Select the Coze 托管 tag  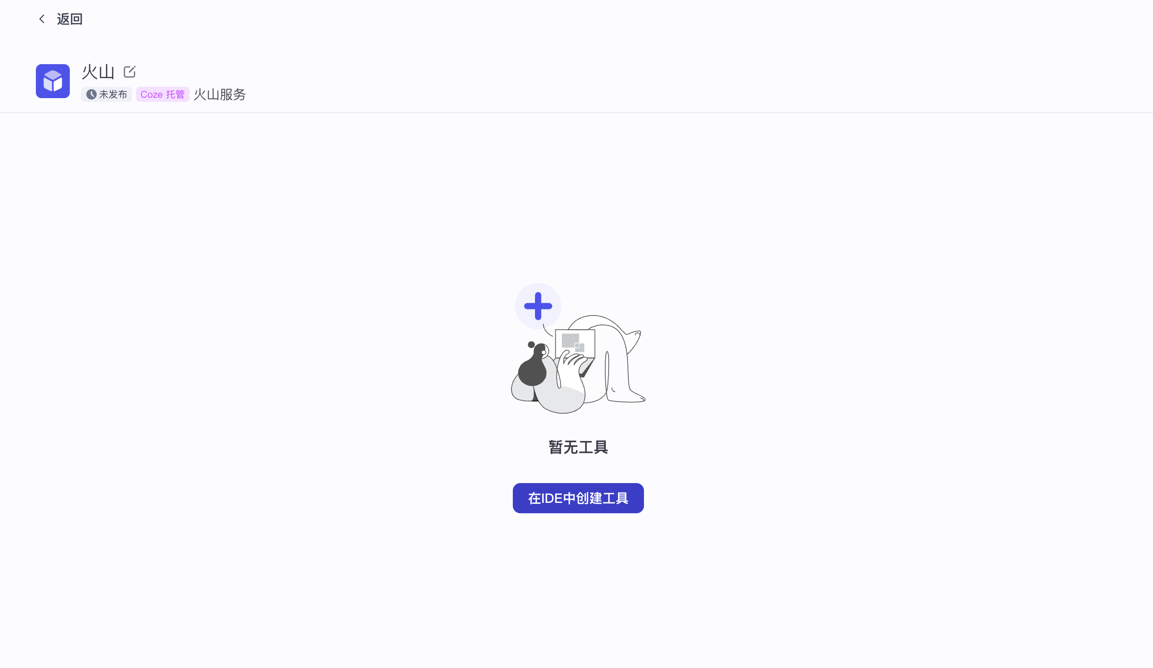pos(163,94)
